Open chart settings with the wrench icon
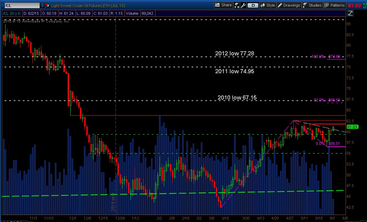The image size is (367, 222). 243,5
